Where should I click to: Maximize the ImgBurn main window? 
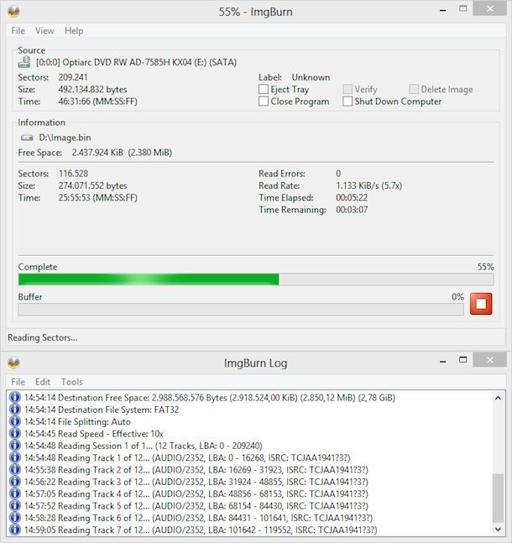pyautogui.click(x=462, y=8)
